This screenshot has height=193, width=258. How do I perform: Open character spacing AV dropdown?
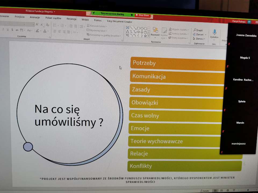22,30
